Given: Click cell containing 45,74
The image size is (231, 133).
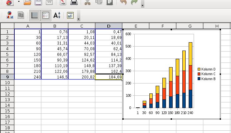Looking at the screenshot, I should [55, 49].
